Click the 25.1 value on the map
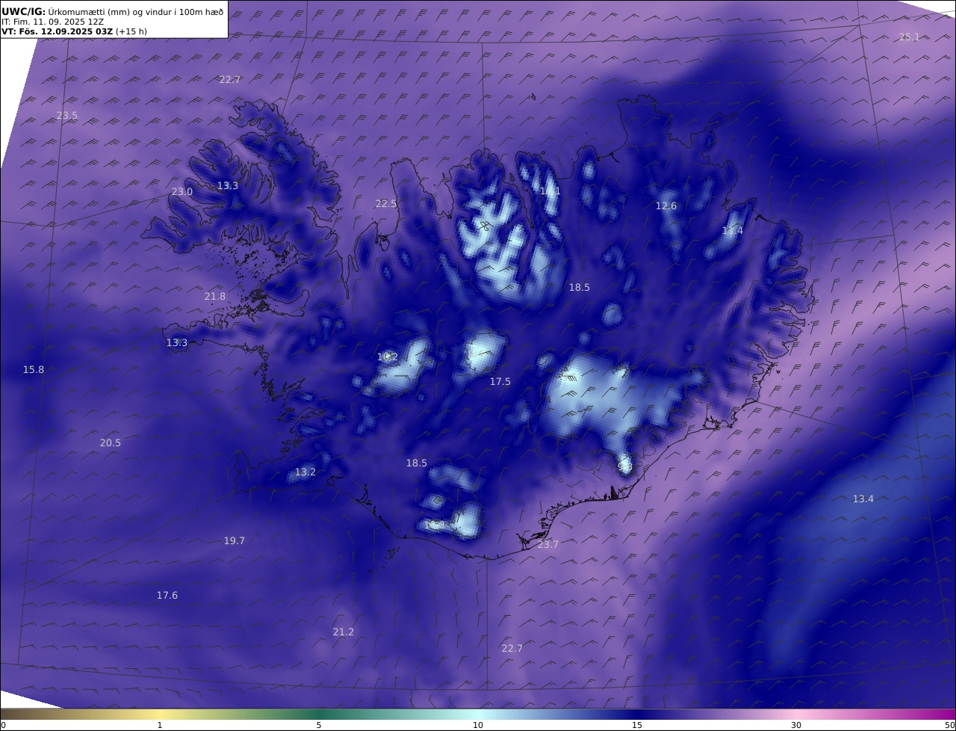 [909, 37]
